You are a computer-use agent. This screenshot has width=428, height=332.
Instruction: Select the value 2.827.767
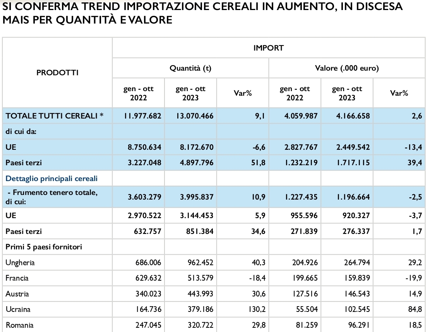pyautogui.click(x=301, y=147)
